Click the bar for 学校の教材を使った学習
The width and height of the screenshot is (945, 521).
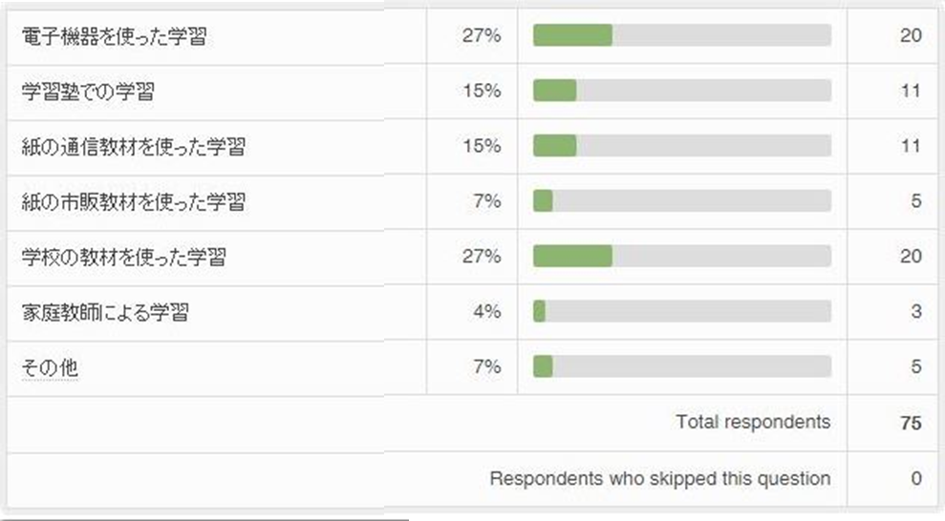[x=681, y=256]
